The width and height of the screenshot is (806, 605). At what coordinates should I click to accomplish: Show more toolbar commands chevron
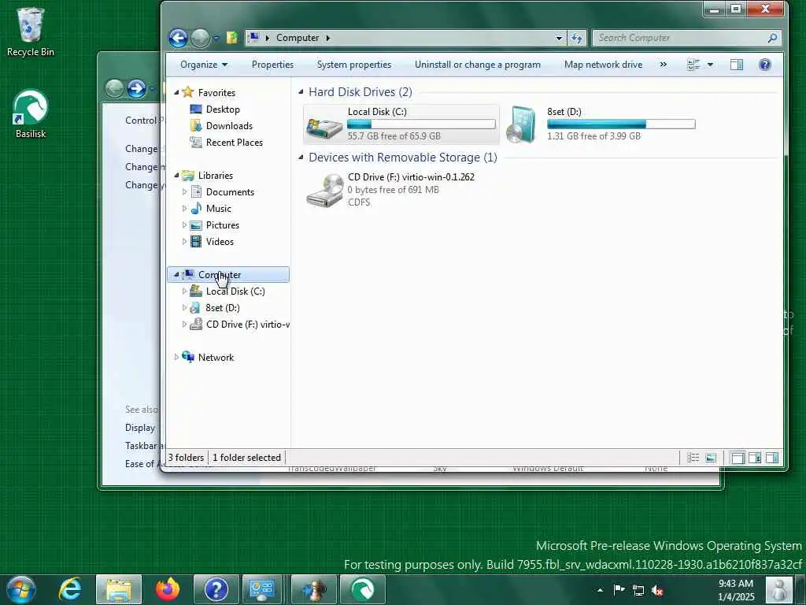(x=663, y=65)
